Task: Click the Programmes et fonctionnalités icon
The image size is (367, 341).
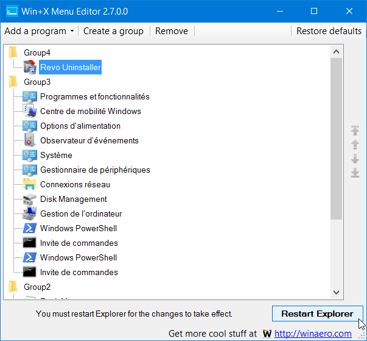Action: click(30, 96)
